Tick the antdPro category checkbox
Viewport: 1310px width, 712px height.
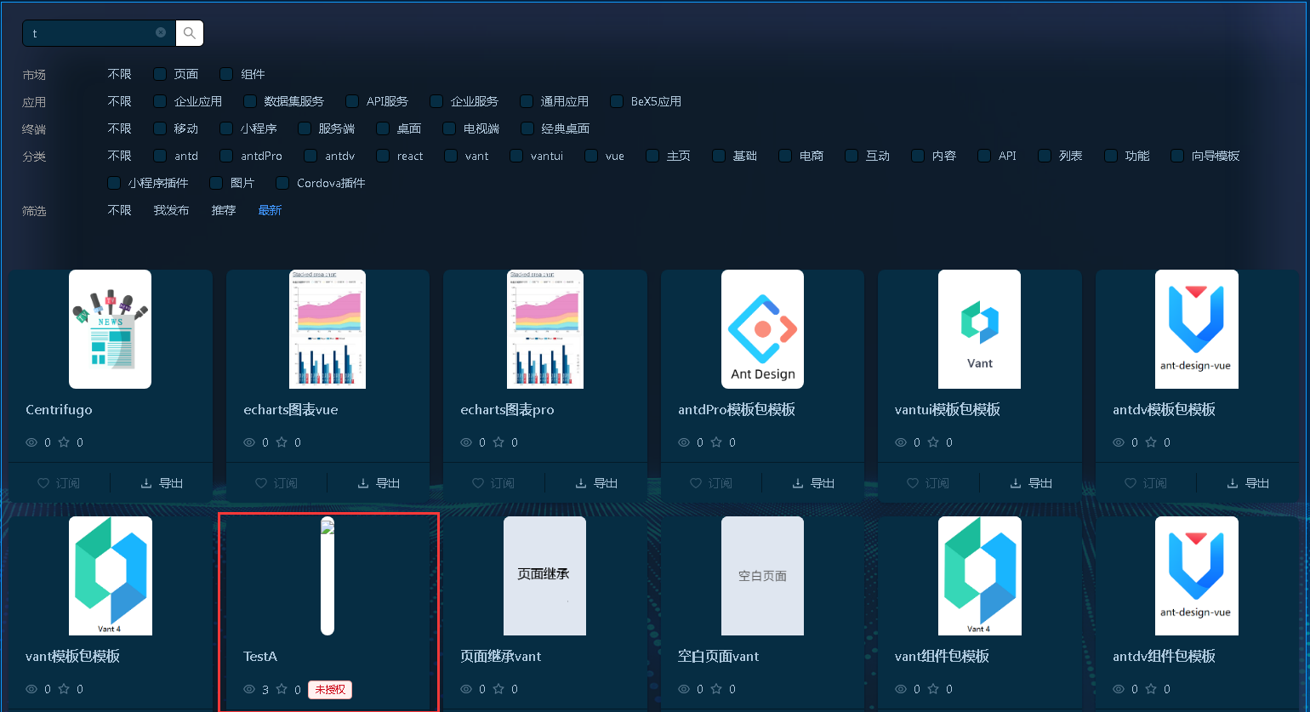click(226, 156)
